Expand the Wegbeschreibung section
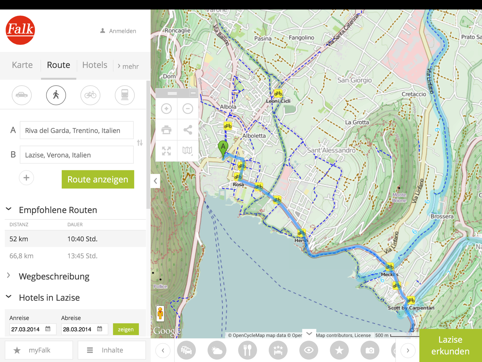Screen dimensions: 482x362 point(9,276)
